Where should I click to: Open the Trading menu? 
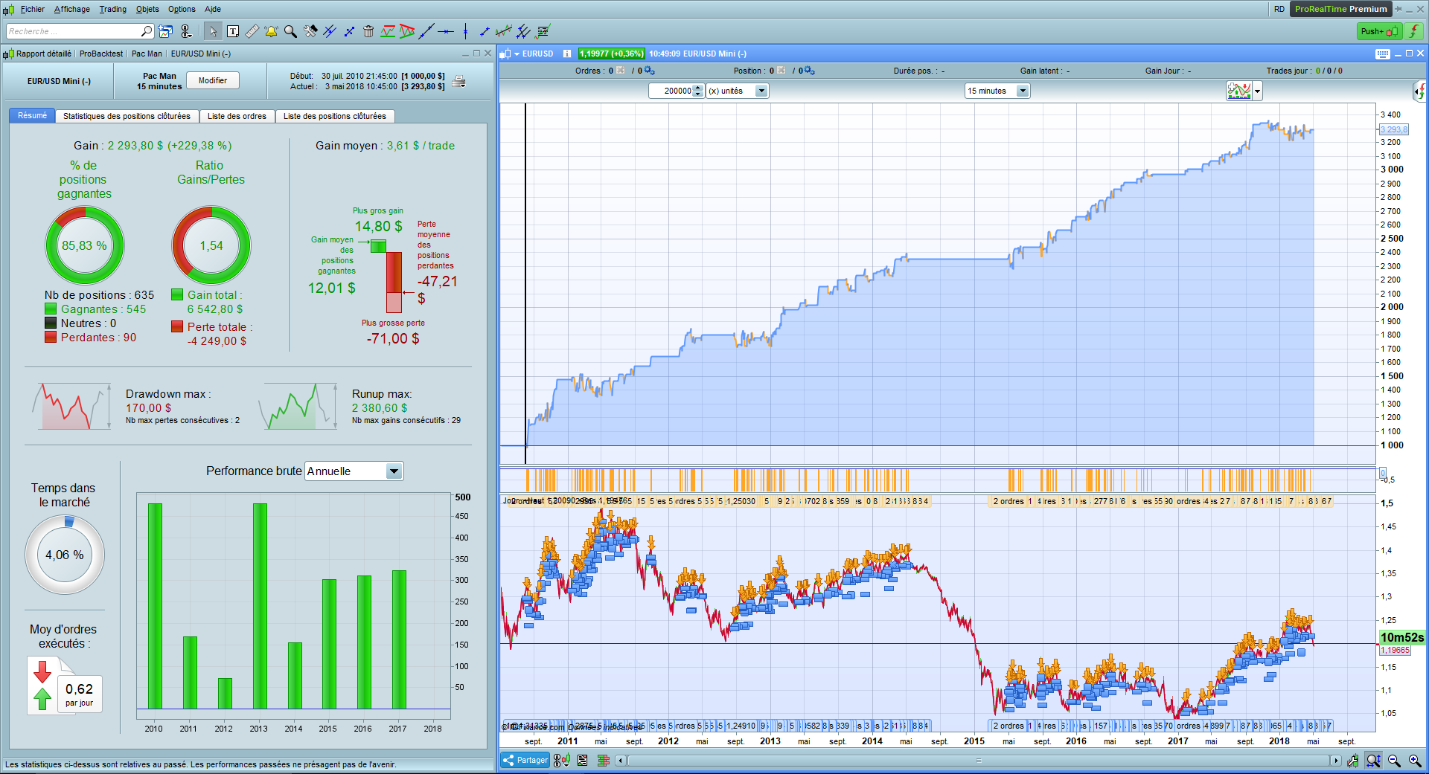[x=113, y=9]
